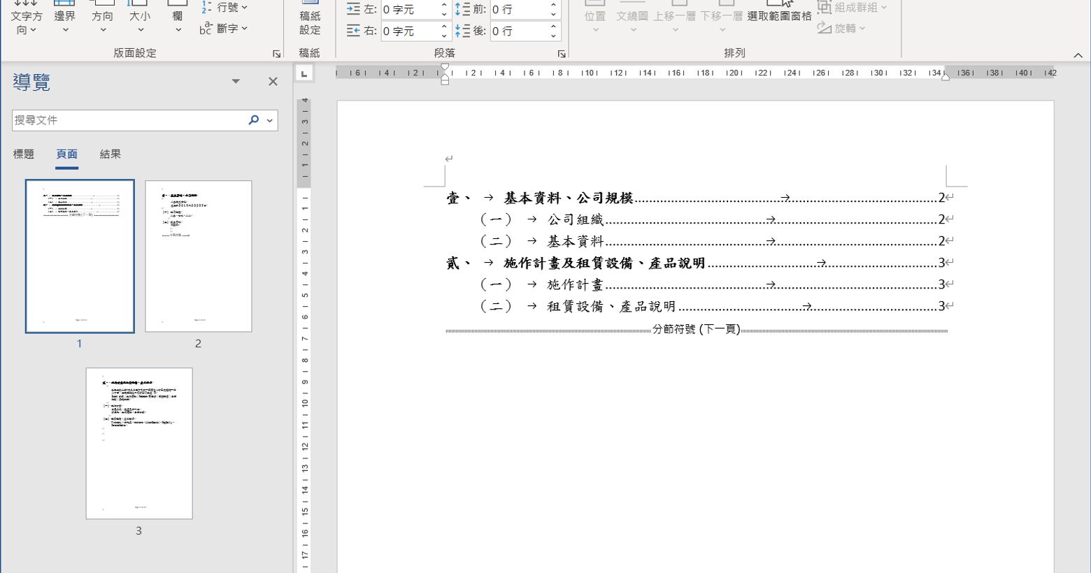Open the 文字方向 text direction menu
1091x573 pixels.
[26, 21]
